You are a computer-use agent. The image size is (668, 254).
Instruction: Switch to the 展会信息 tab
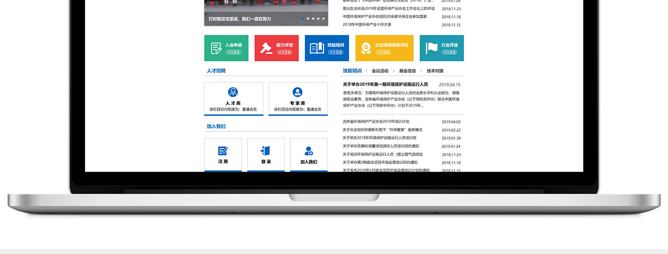(408, 71)
